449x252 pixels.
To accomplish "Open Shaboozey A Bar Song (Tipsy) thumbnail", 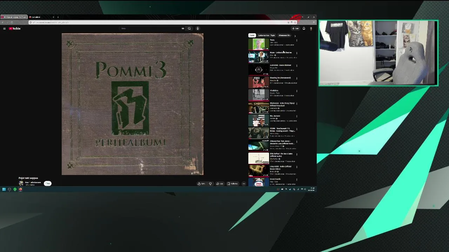I will [259, 107].
